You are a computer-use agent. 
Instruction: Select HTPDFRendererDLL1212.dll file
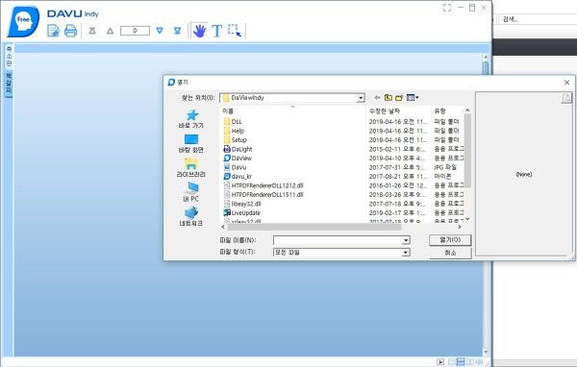point(263,185)
